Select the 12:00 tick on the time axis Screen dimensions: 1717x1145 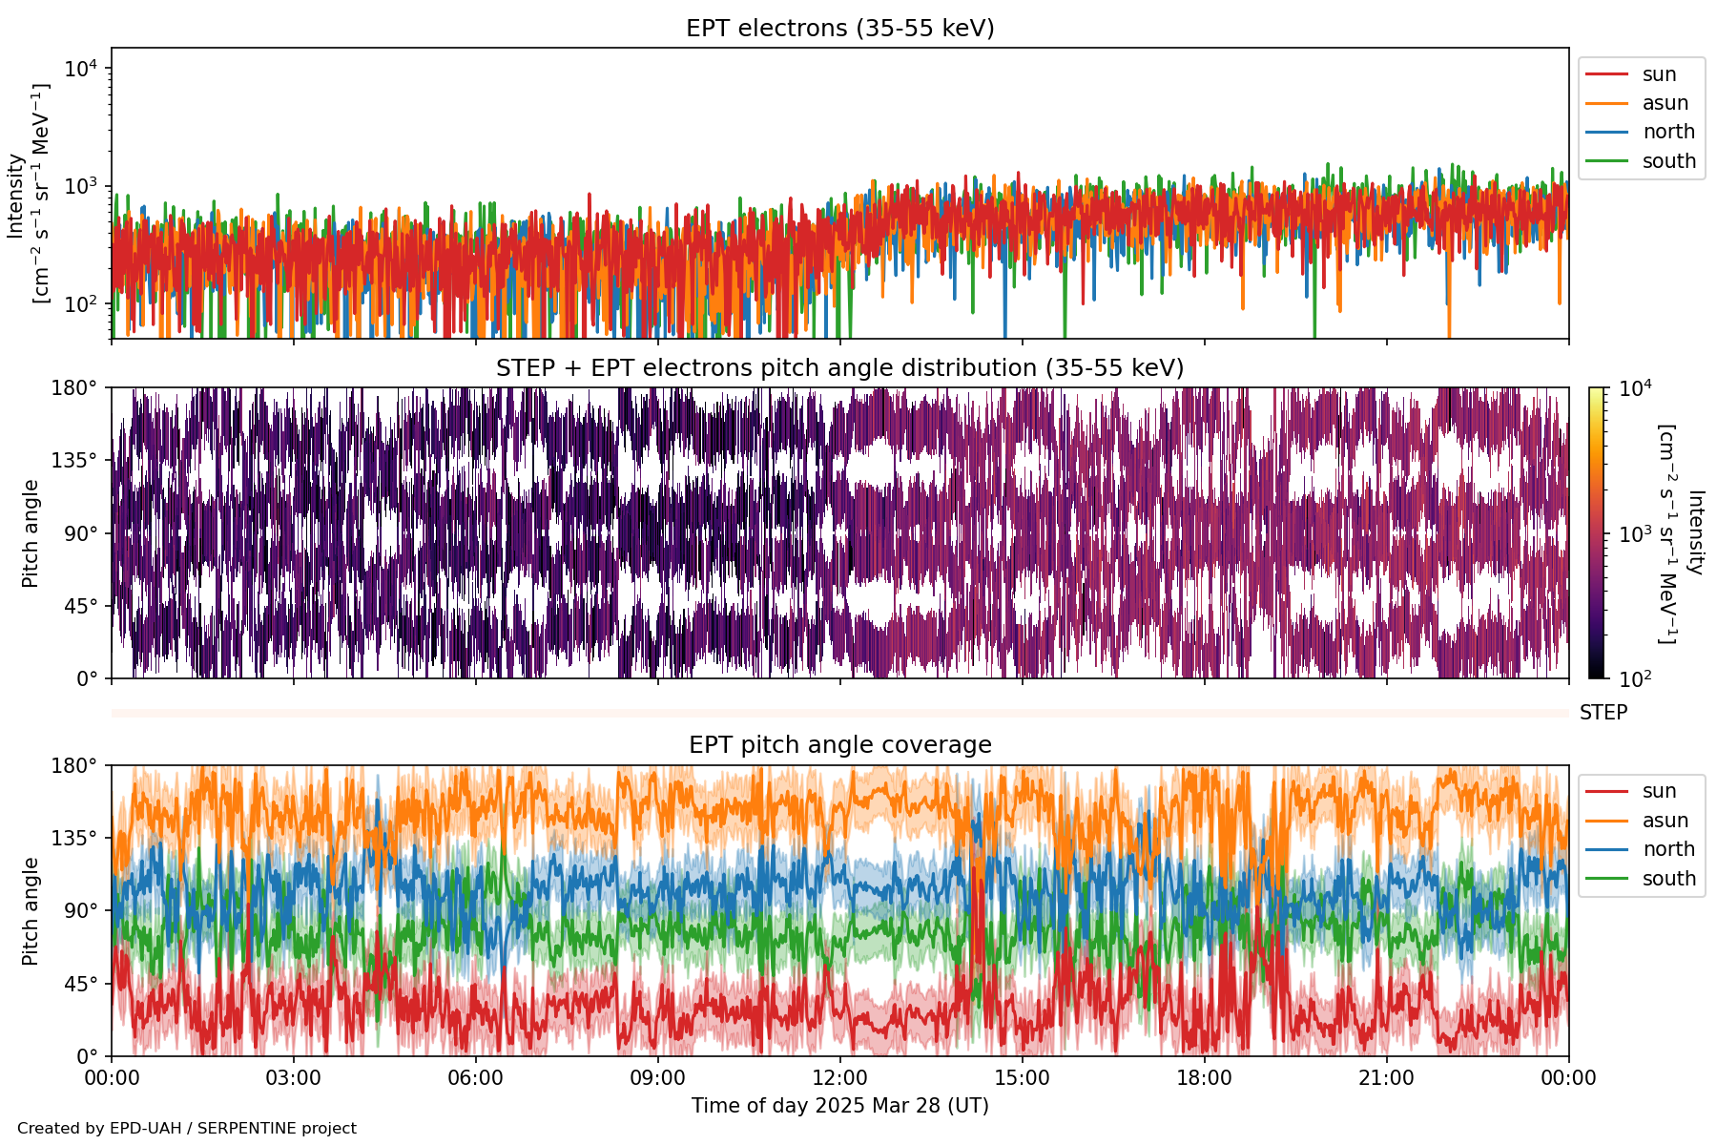(x=839, y=1078)
